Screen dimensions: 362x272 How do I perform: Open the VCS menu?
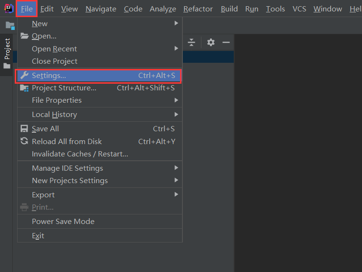[x=299, y=9]
